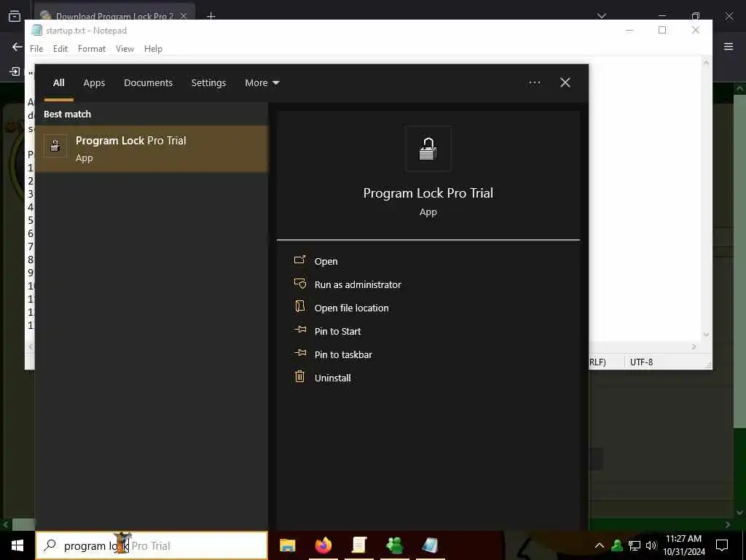
Task: Click the UTF-8 encoding in Notepad status bar
Action: [x=641, y=362]
